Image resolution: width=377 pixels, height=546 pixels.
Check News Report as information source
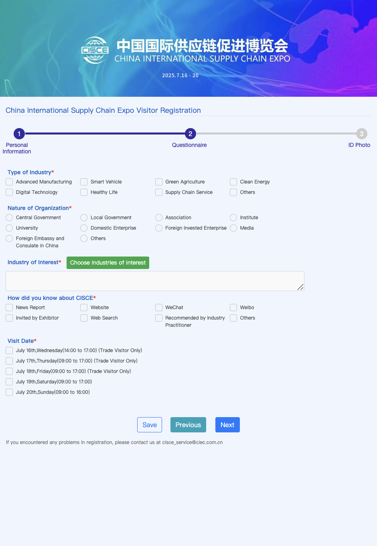click(9, 308)
